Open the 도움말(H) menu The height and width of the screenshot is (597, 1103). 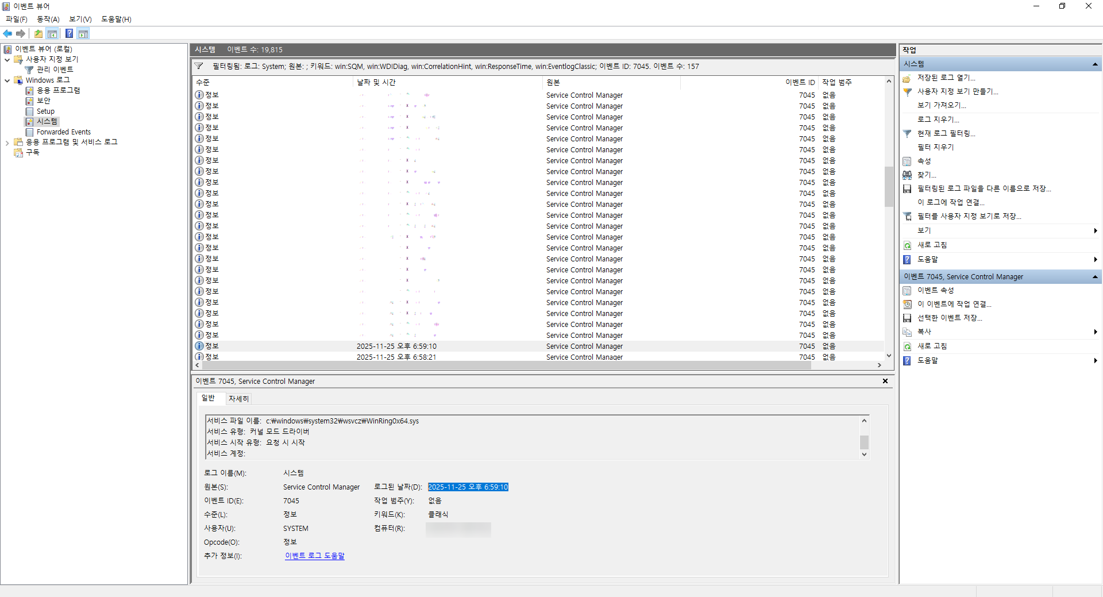(116, 19)
